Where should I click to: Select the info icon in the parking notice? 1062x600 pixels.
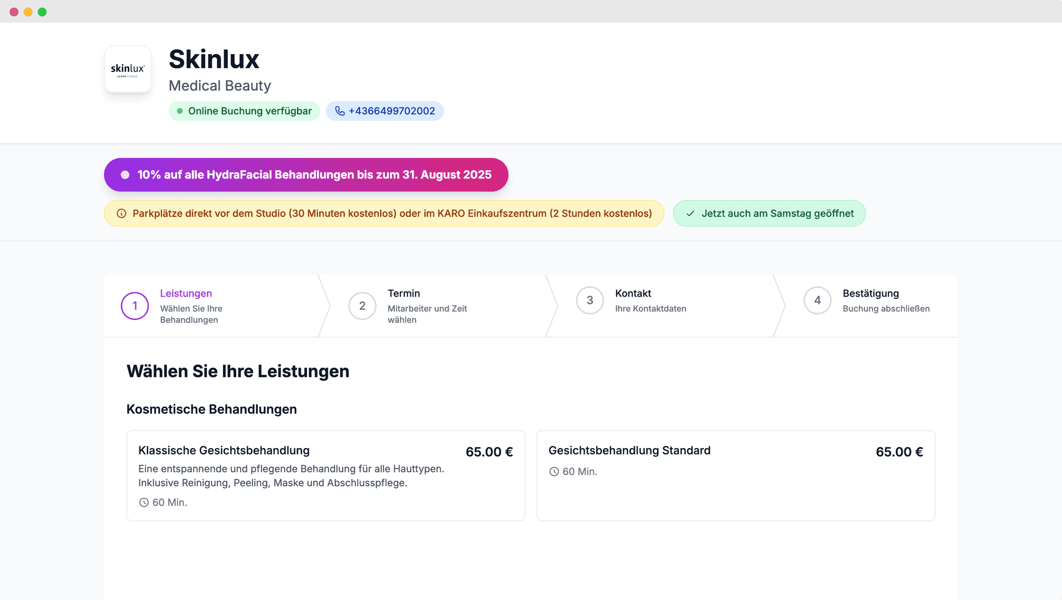pyautogui.click(x=121, y=213)
